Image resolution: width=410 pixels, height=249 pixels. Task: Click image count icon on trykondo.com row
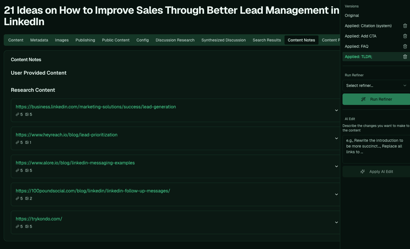(x=27, y=226)
